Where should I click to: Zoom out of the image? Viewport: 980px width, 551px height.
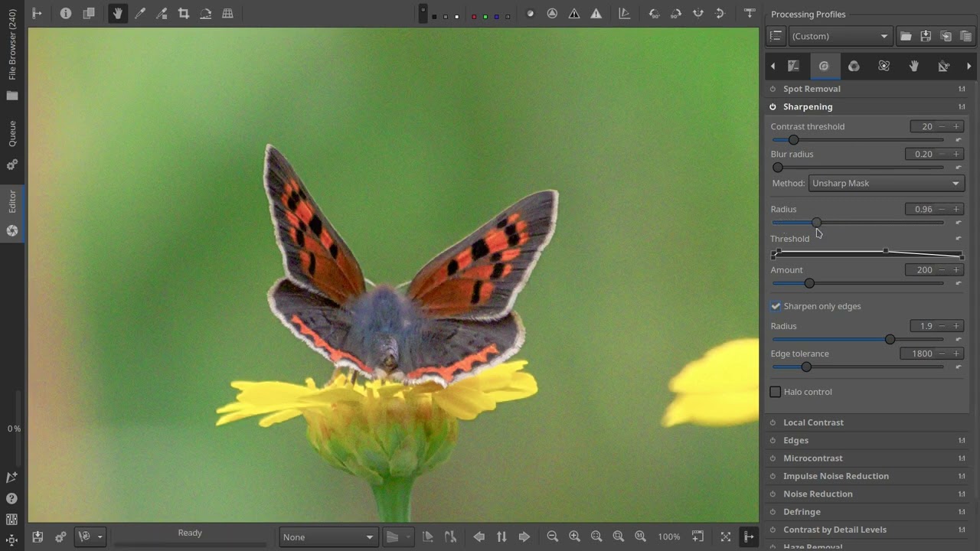pyautogui.click(x=552, y=536)
